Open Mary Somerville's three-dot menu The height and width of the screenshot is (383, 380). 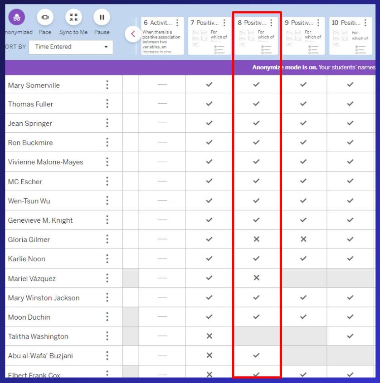107,84
